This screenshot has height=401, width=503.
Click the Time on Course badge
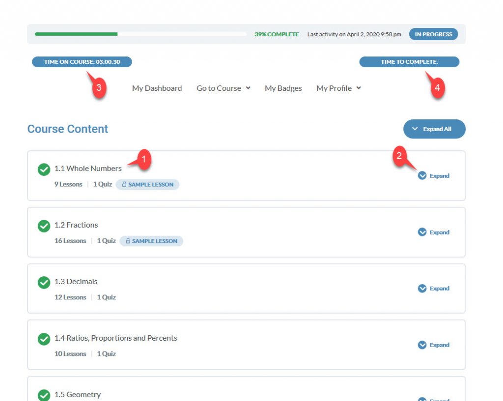[82, 62]
